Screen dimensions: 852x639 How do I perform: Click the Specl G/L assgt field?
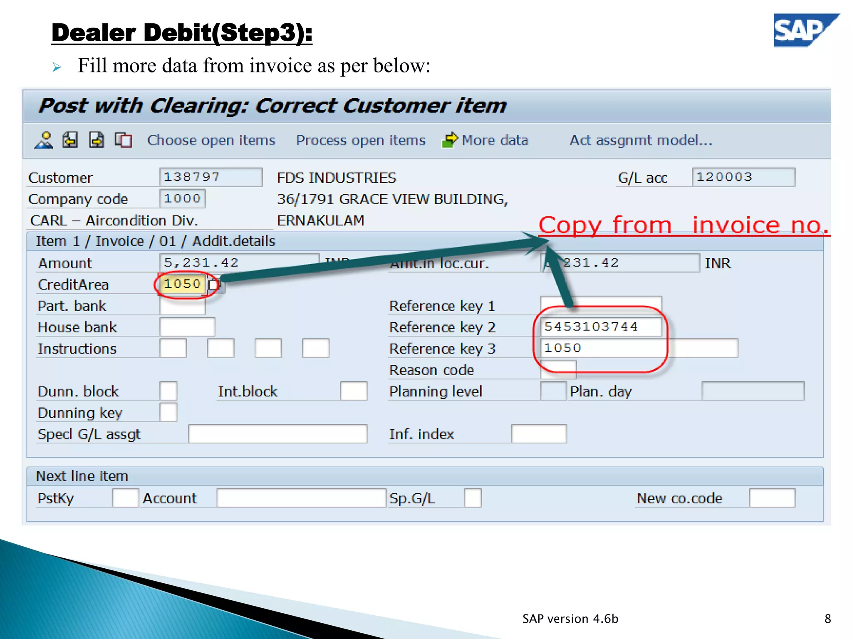(277, 434)
